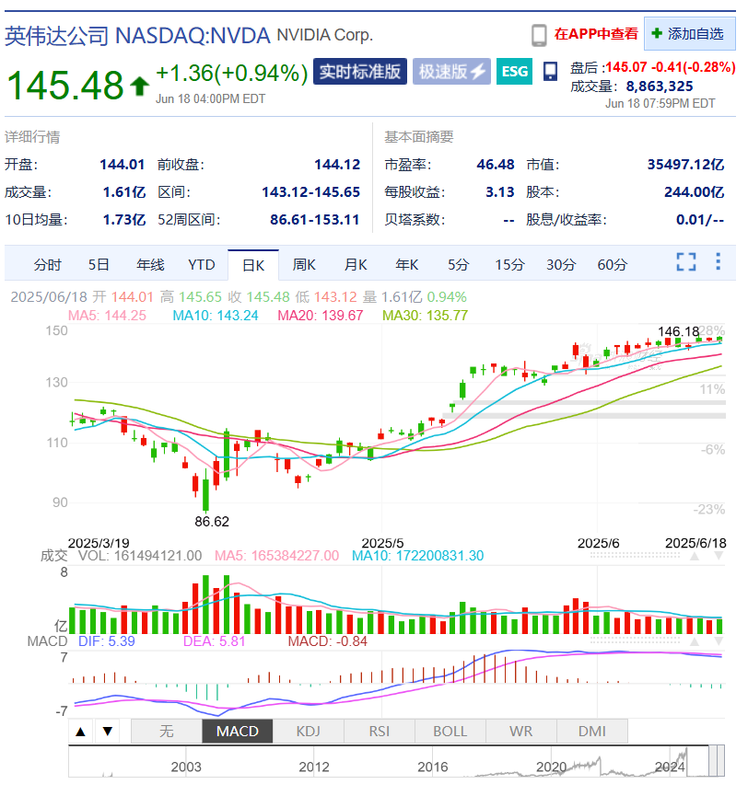Click the 146.18 high price label on chart
The image size is (748, 796).
pos(678,331)
